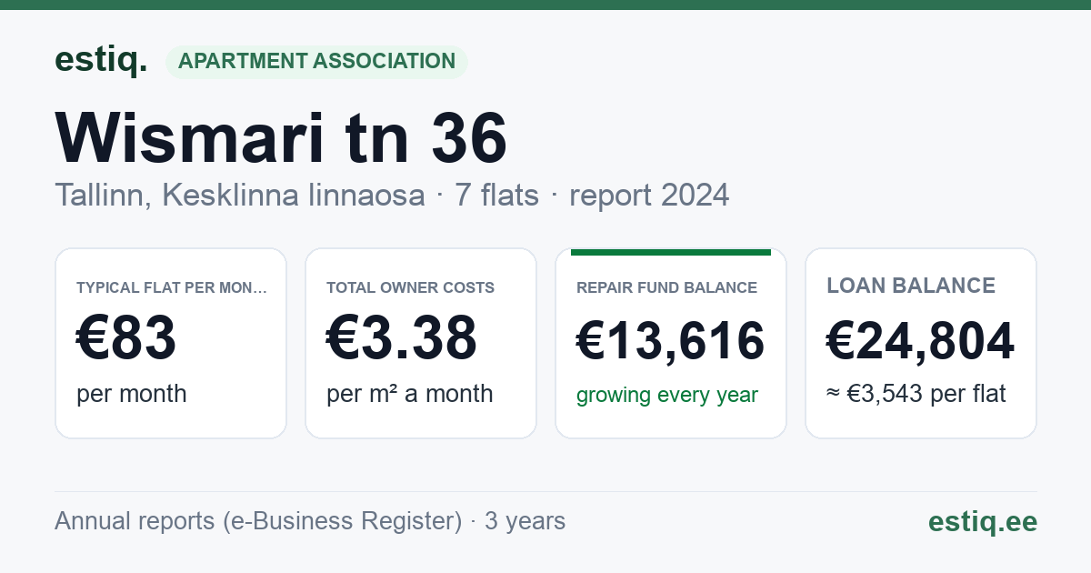Click 'growing every year' green text
Image resolution: width=1091 pixels, height=573 pixels.
pyautogui.click(x=666, y=396)
